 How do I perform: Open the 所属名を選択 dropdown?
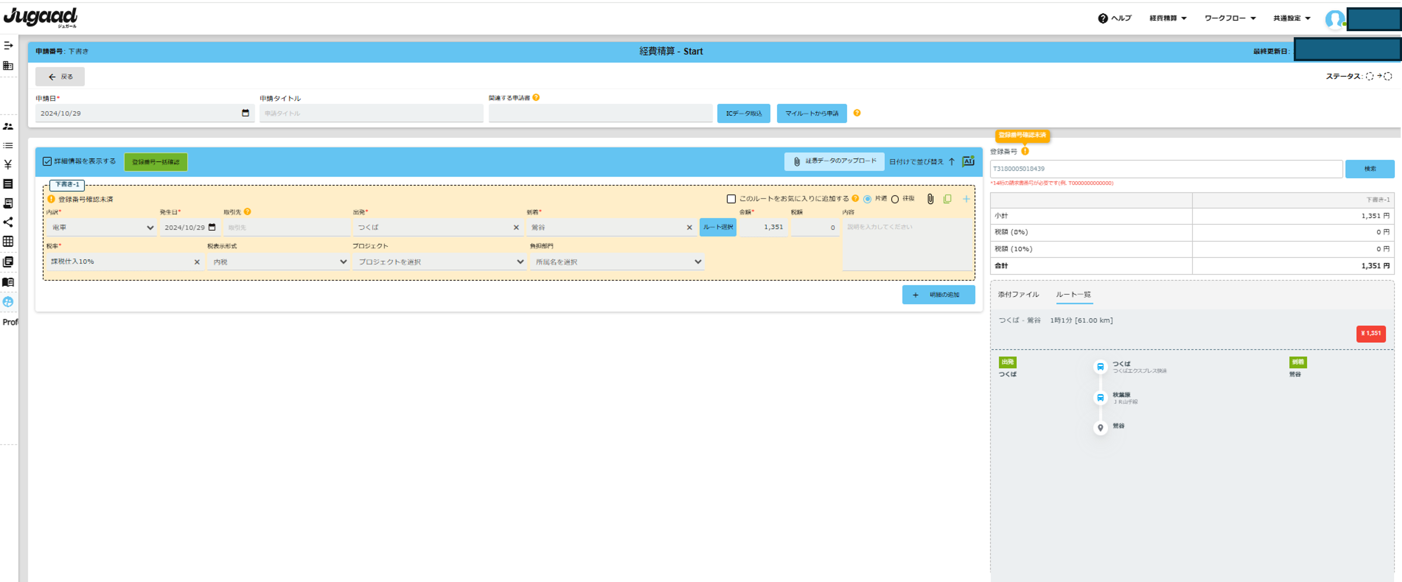point(617,262)
